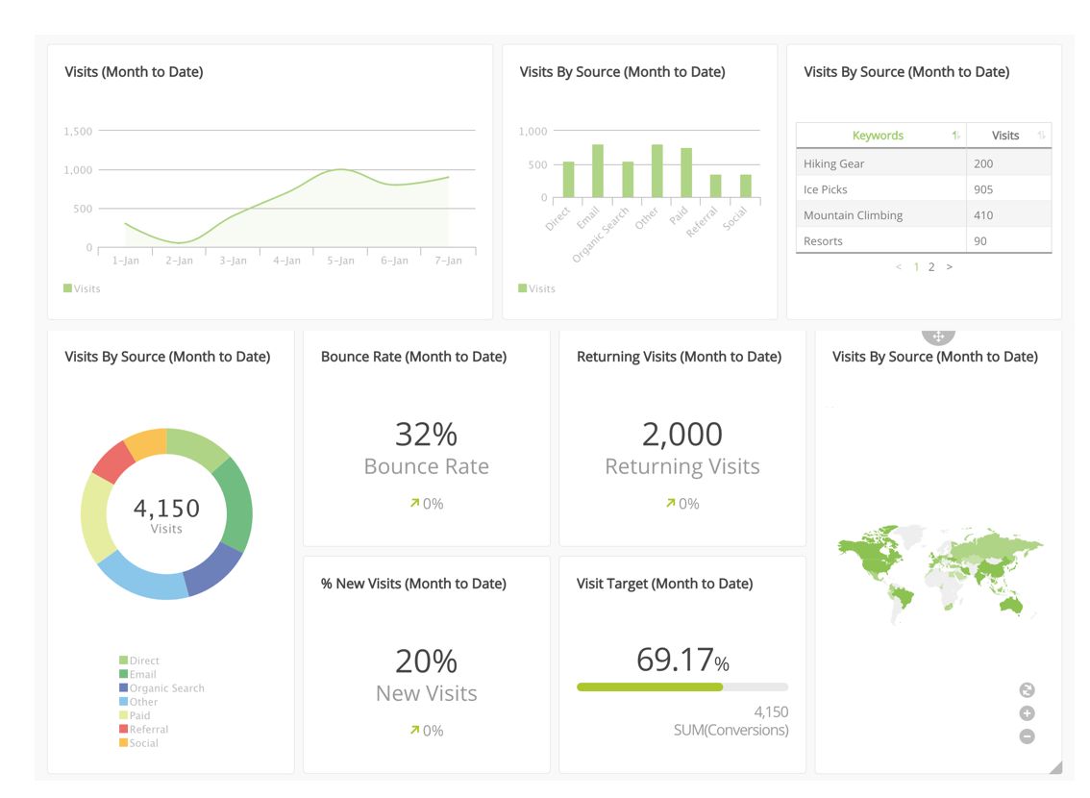Viewport: 1090px width, 798px height.
Task: Select page 1 of the keywords table
Action: pyautogui.click(x=915, y=266)
